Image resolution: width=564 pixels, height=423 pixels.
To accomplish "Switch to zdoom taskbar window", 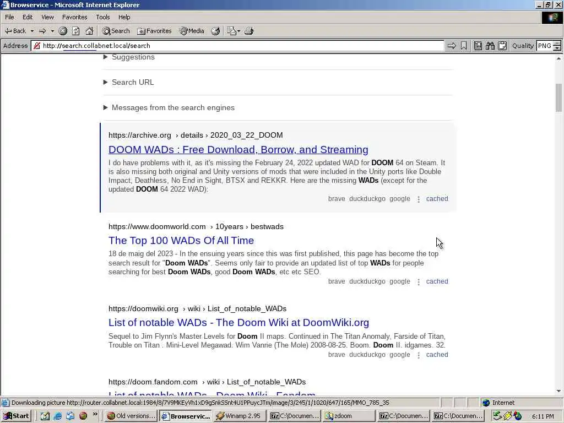I will (x=349, y=416).
